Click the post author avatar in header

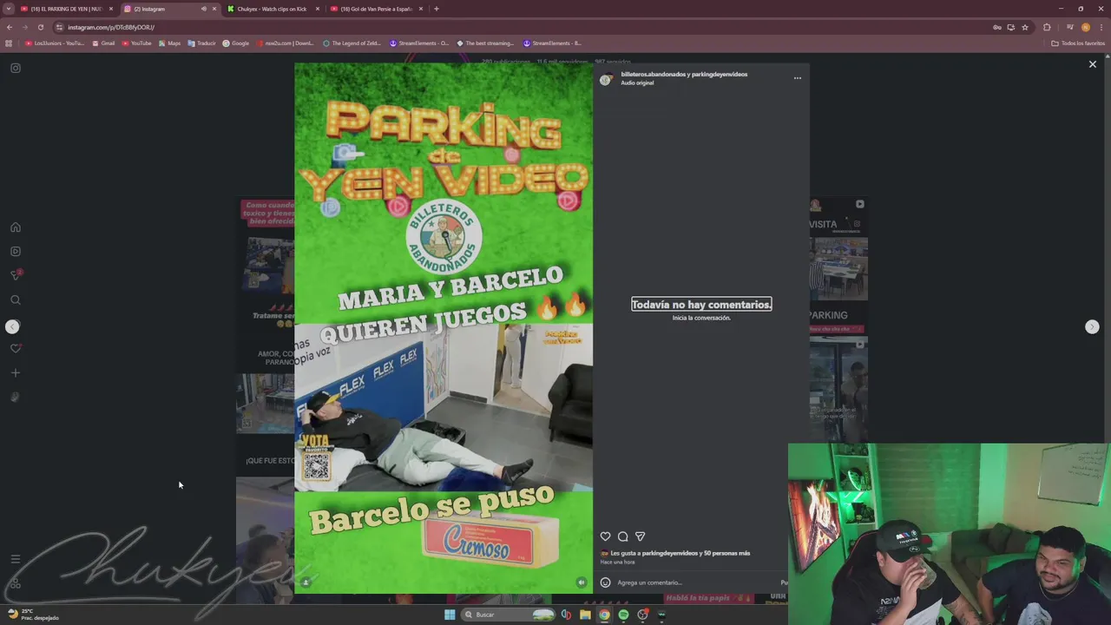[x=606, y=79]
